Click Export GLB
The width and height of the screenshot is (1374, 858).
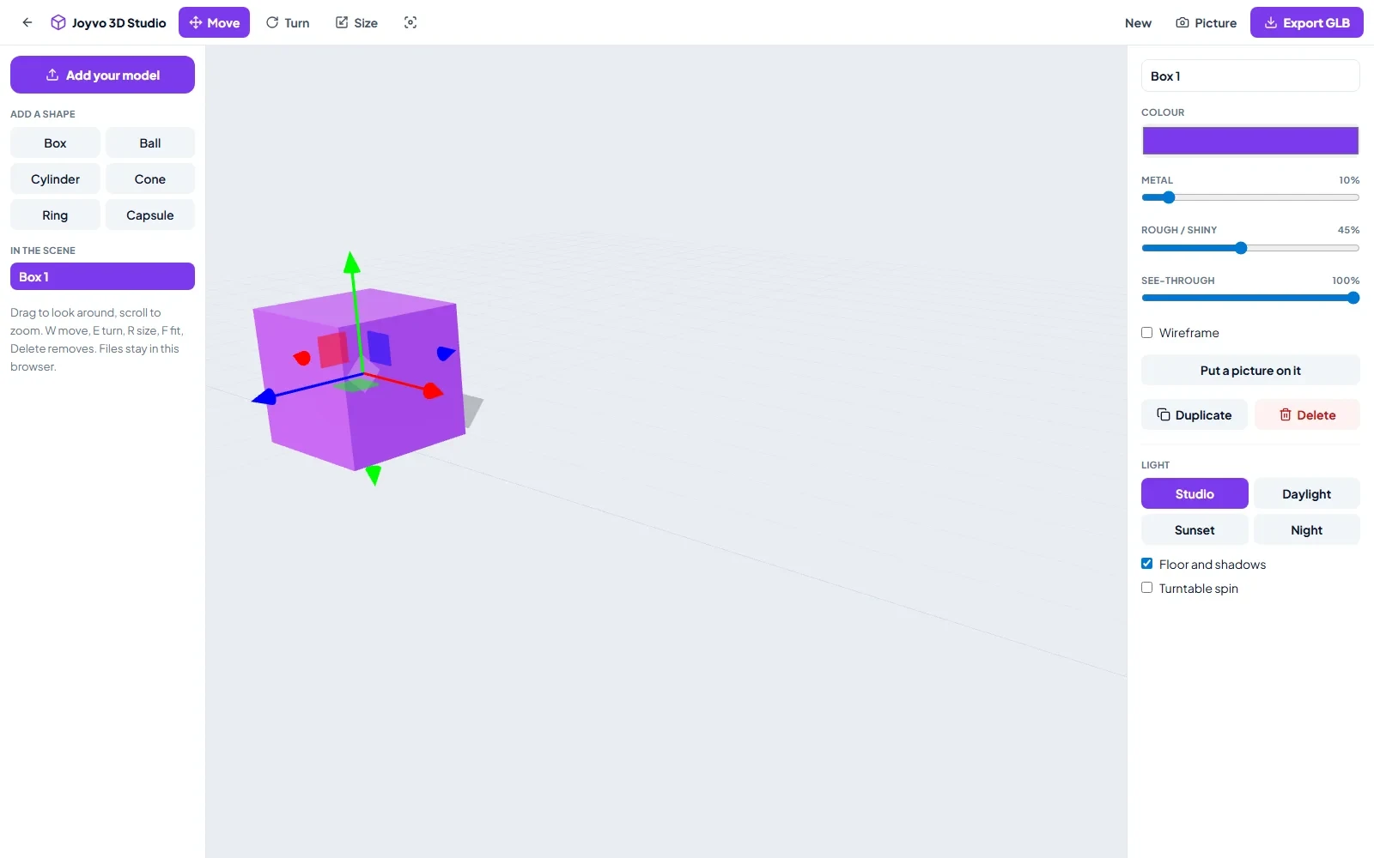[x=1307, y=22]
